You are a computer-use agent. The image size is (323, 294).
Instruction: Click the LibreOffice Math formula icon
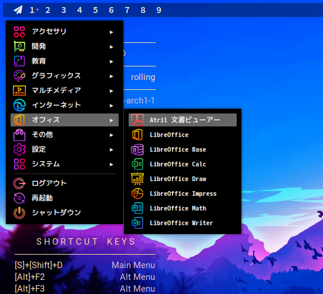click(x=137, y=208)
